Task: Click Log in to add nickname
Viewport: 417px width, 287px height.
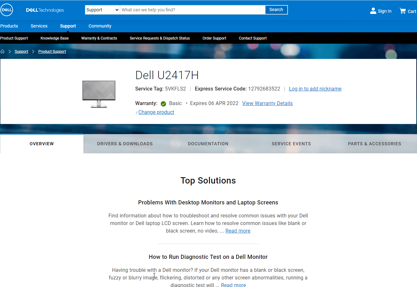Action: (x=315, y=89)
